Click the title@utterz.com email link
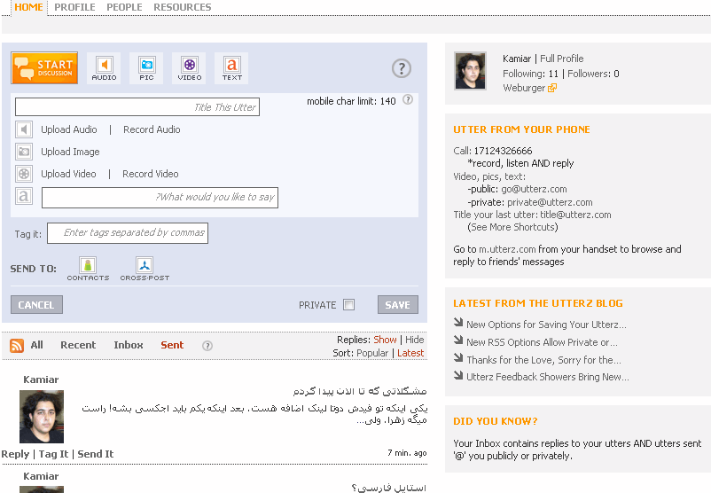 point(575,215)
